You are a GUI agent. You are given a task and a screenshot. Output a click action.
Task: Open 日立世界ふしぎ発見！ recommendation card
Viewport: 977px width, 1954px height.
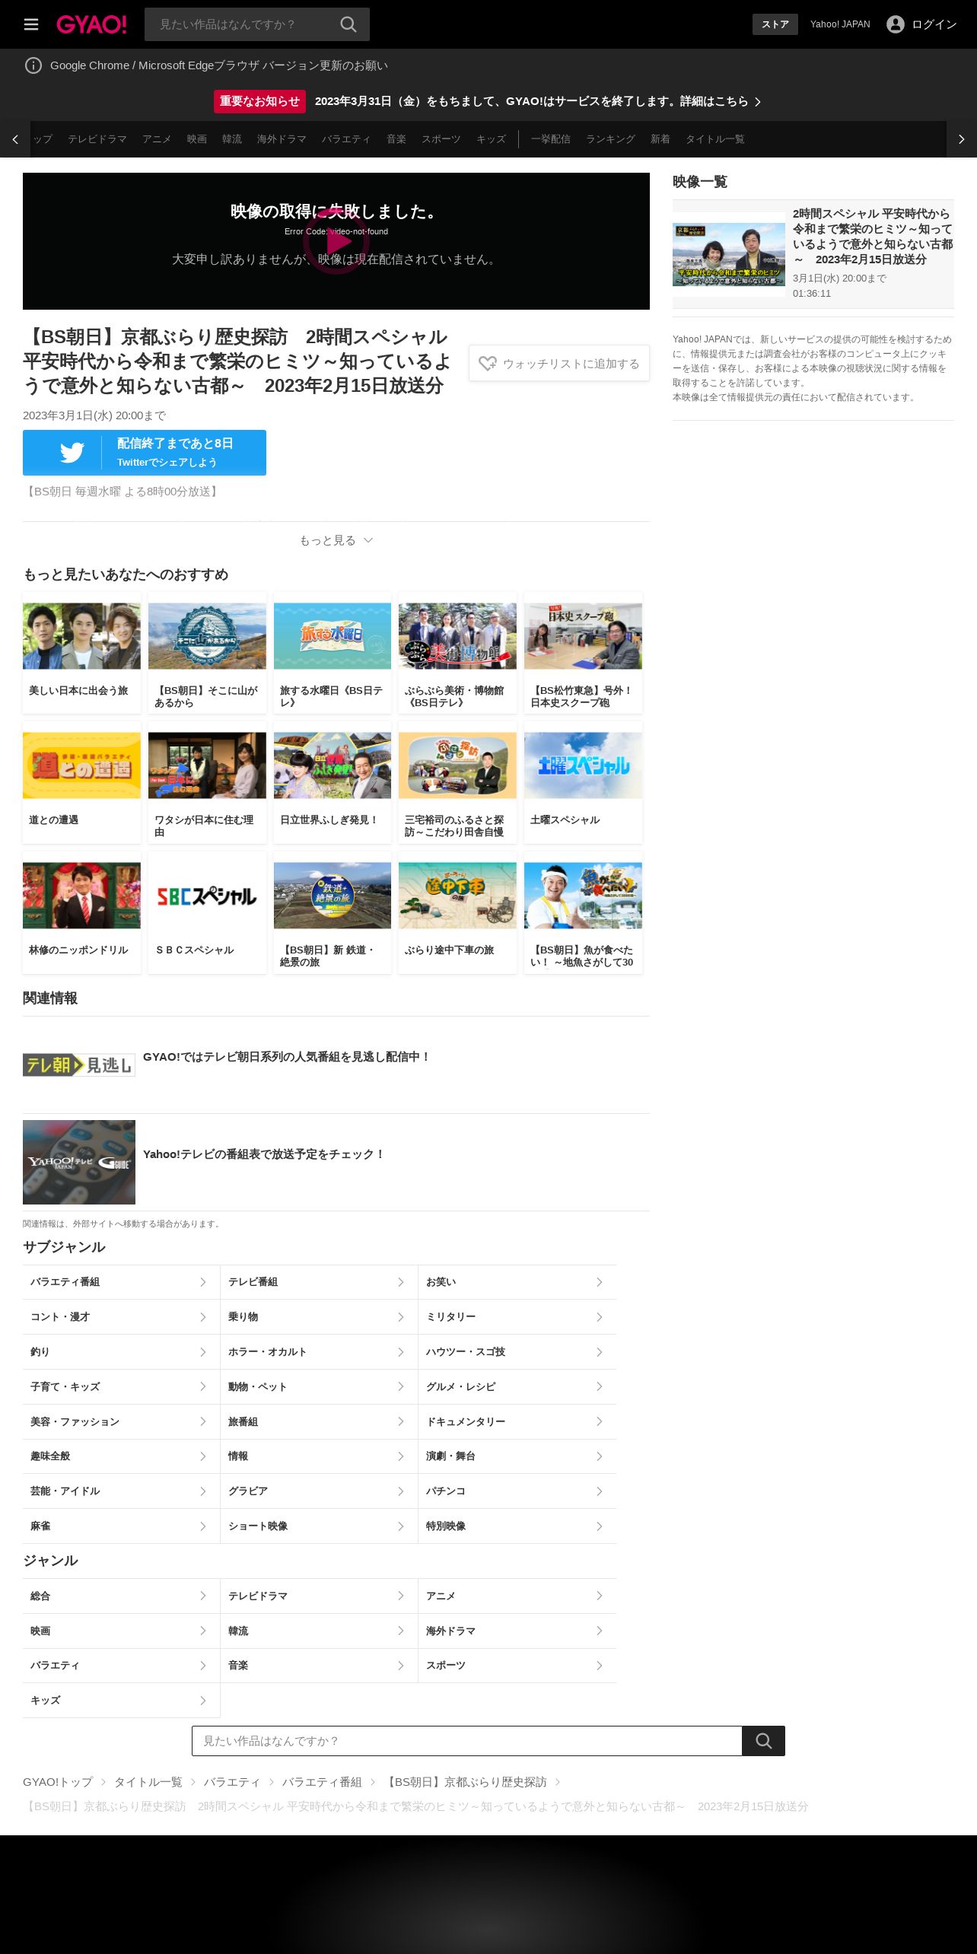click(333, 783)
